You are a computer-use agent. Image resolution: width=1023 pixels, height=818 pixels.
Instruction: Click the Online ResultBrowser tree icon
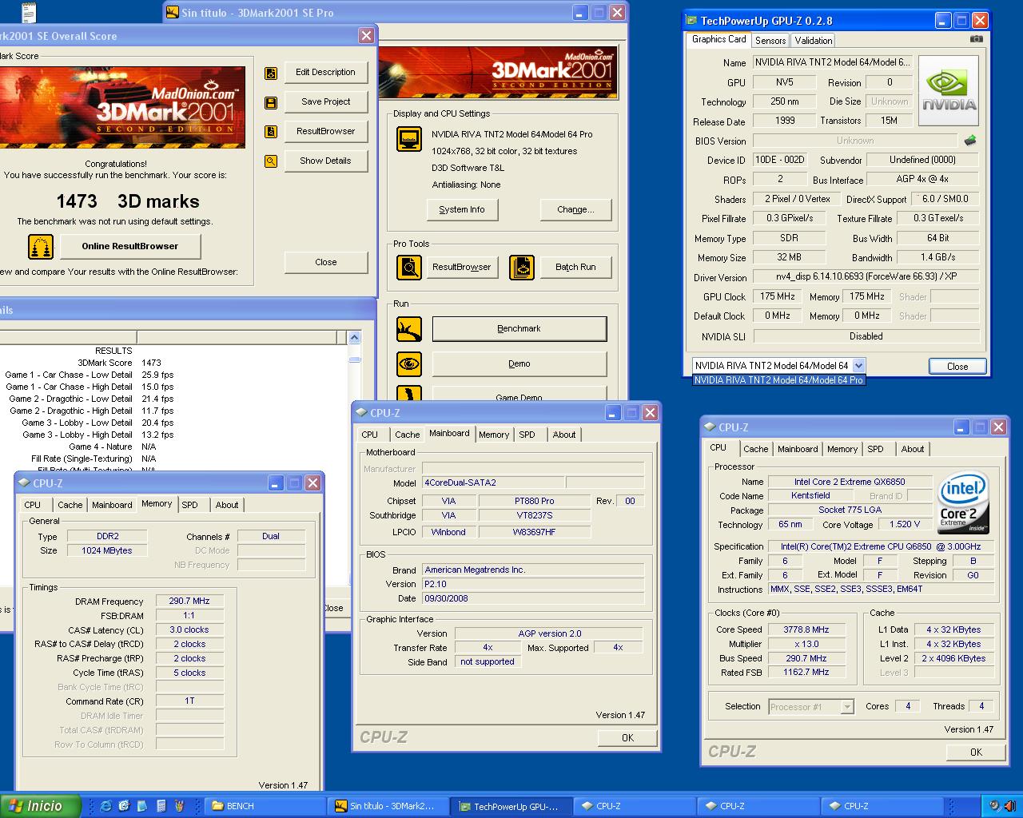click(41, 247)
